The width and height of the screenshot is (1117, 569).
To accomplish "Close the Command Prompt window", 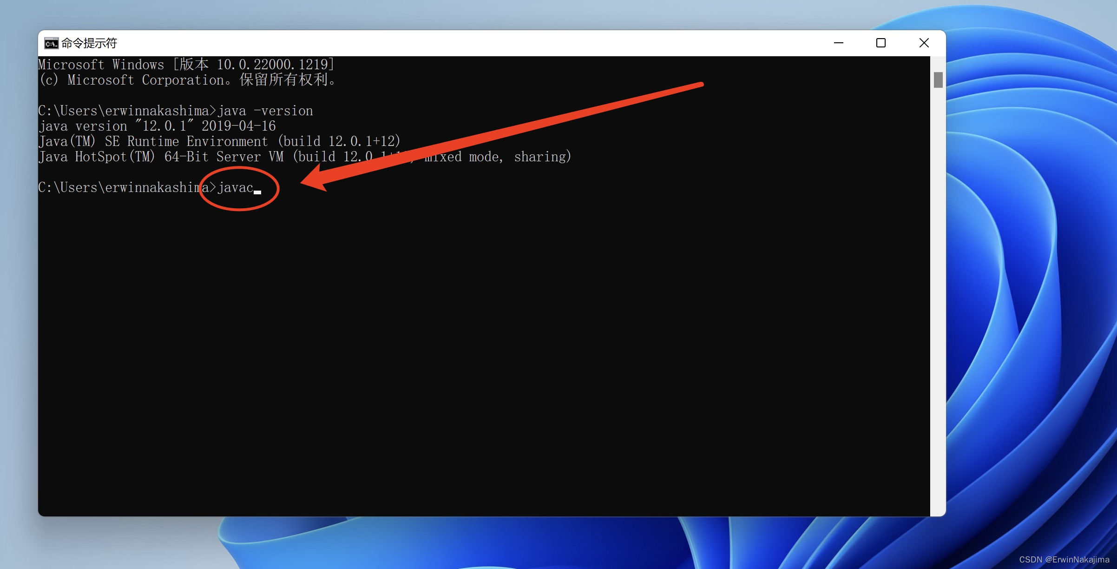I will [x=924, y=43].
